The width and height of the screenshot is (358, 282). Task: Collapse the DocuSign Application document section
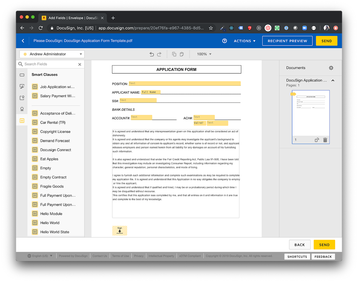[333, 80]
